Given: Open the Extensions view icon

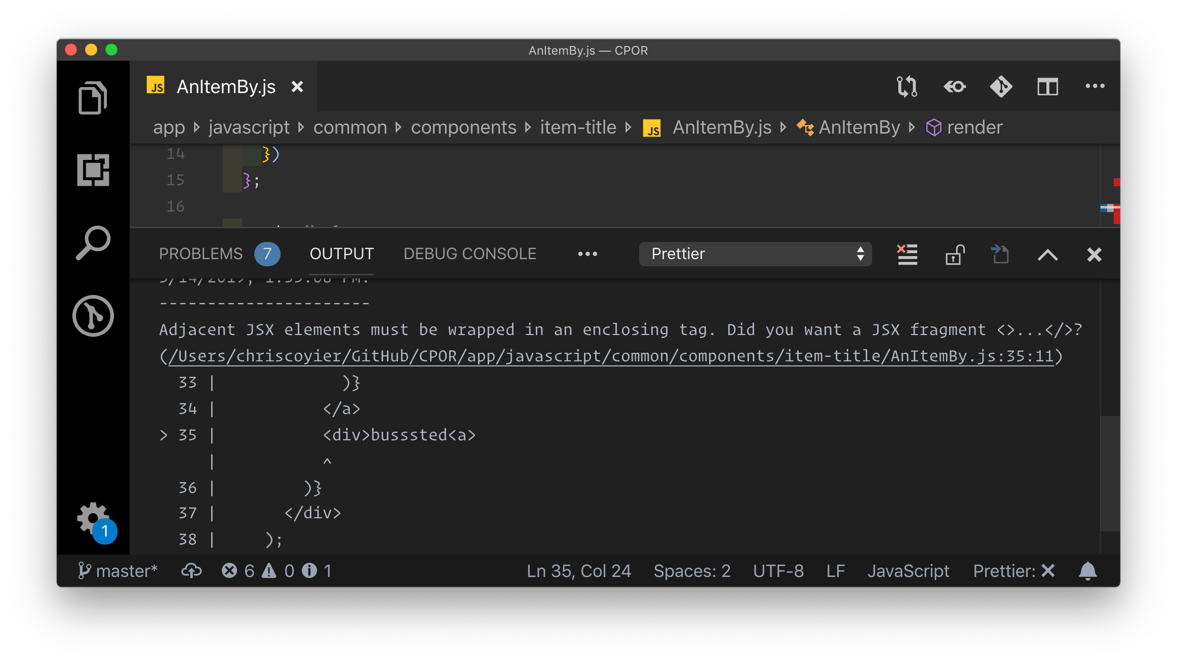Looking at the screenshot, I should coord(93,170).
